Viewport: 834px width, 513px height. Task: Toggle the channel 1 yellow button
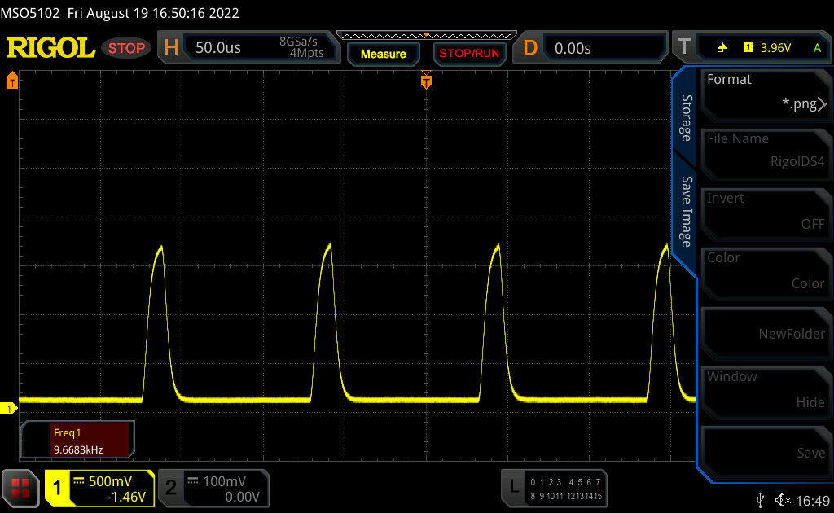pos(58,488)
